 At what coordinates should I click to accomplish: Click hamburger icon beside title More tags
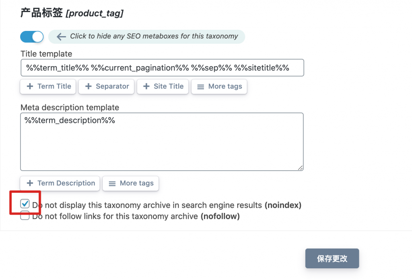click(x=200, y=86)
